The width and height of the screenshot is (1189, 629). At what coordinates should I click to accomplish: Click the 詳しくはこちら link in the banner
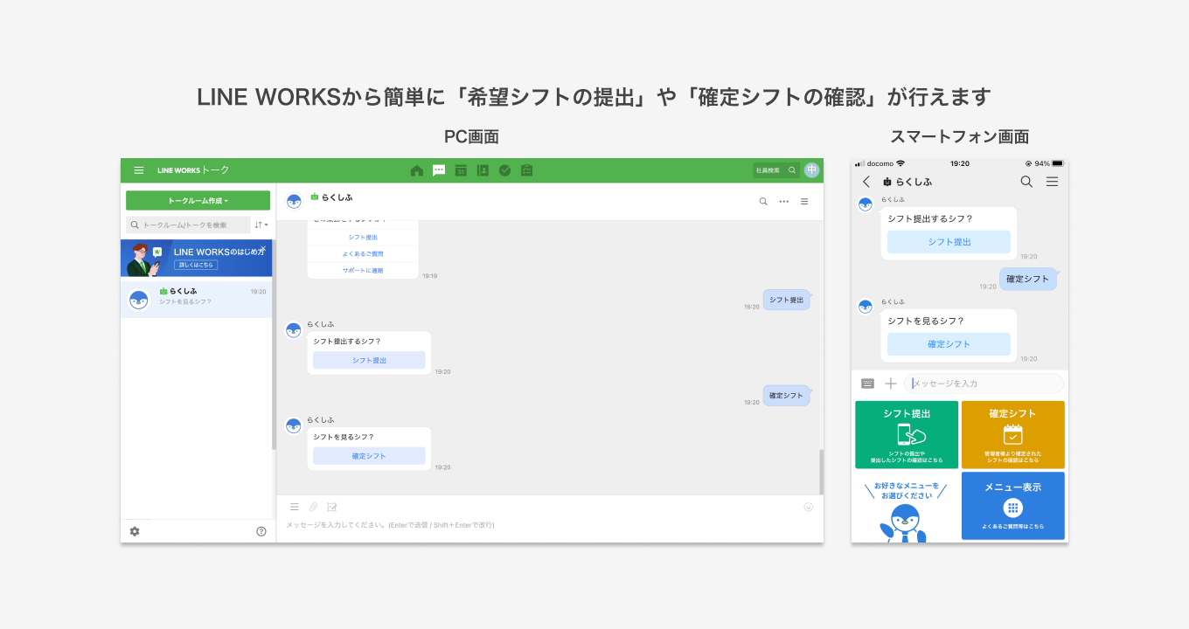(x=196, y=265)
